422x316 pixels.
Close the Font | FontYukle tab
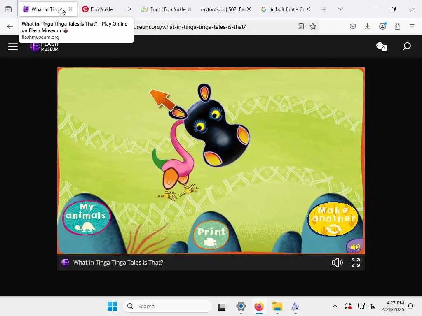pos(190,9)
